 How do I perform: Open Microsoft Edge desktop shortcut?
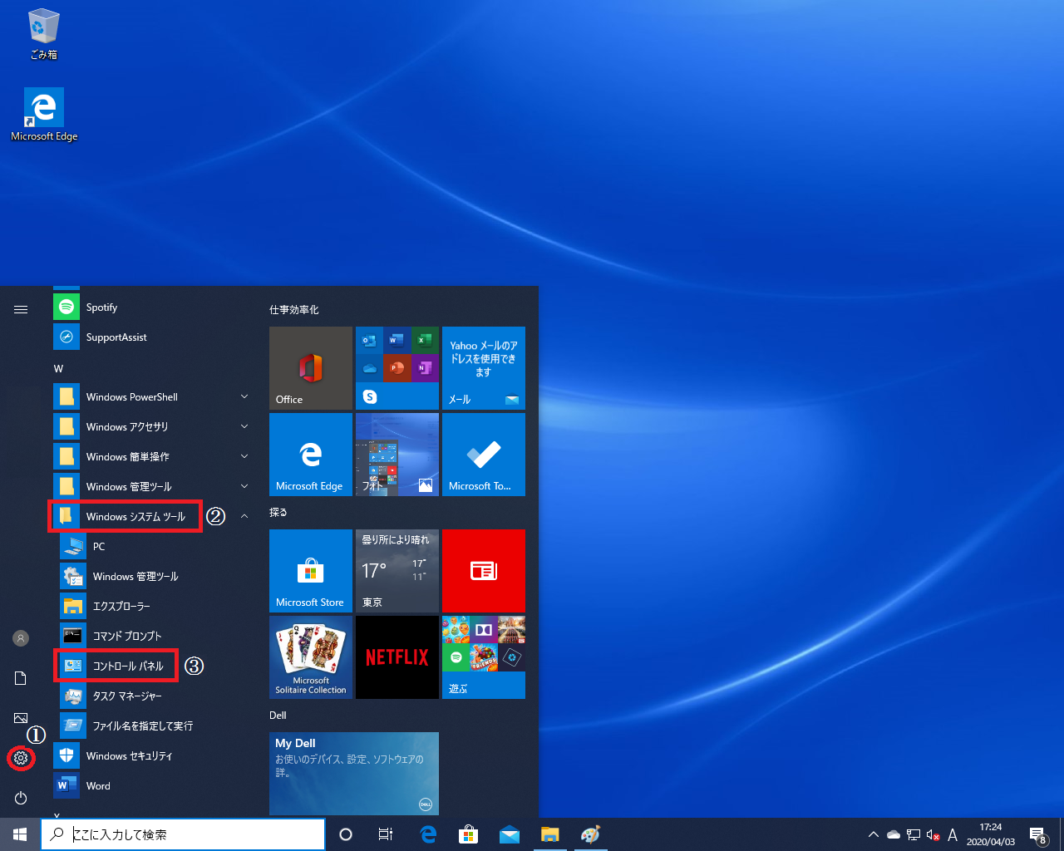[44, 115]
